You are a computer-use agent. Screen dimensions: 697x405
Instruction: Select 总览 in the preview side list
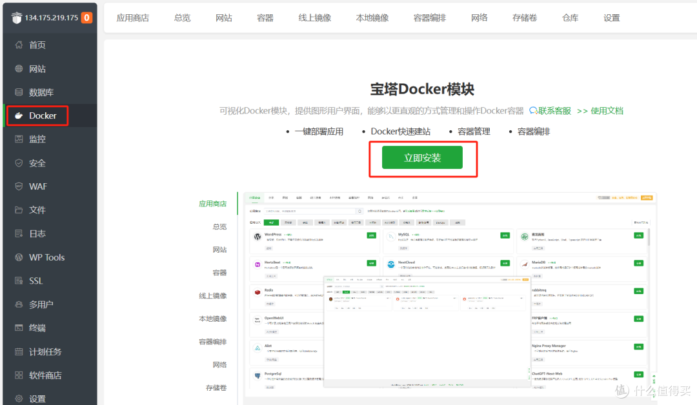[x=219, y=227]
